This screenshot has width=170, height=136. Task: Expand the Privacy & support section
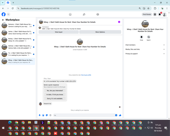pyautogui.click(x=145, y=54)
